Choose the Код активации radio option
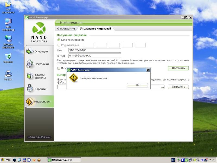217x163 pixels. click(x=59, y=45)
